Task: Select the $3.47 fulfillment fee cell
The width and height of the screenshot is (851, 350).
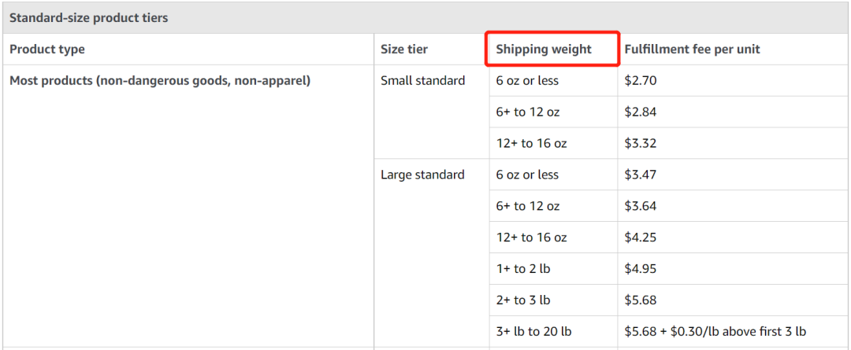Action: click(x=641, y=175)
